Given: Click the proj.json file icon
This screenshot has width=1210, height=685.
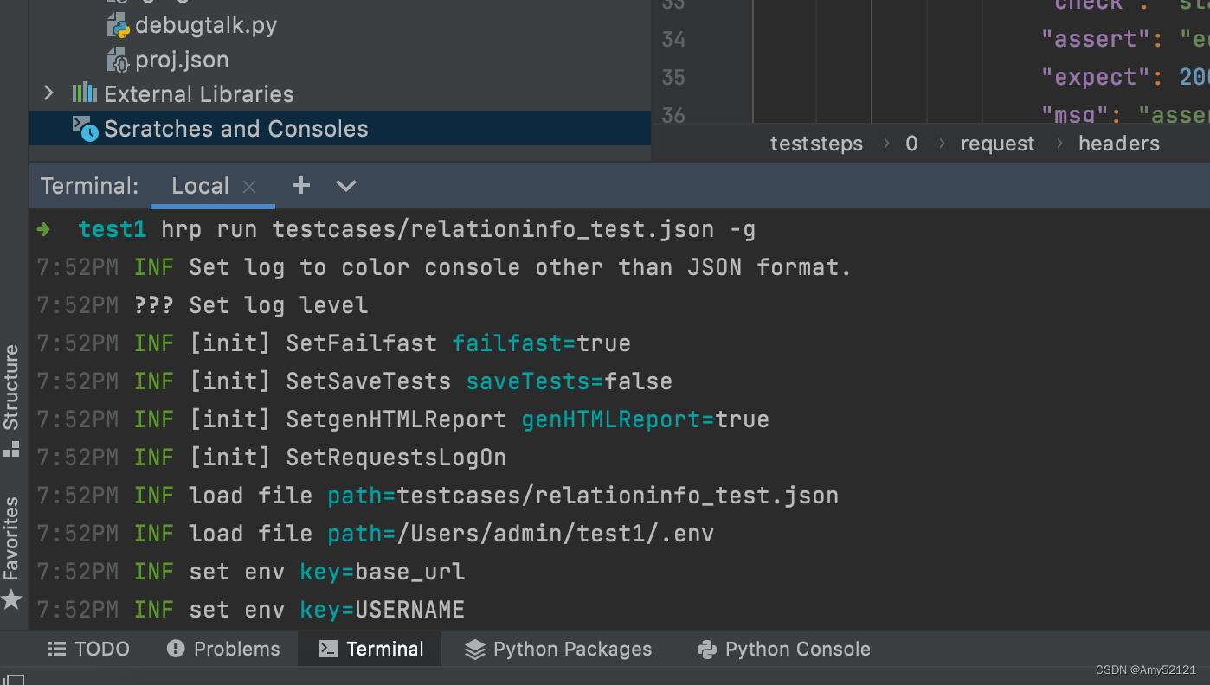Looking at the screenshot, I should click(118, 60).
